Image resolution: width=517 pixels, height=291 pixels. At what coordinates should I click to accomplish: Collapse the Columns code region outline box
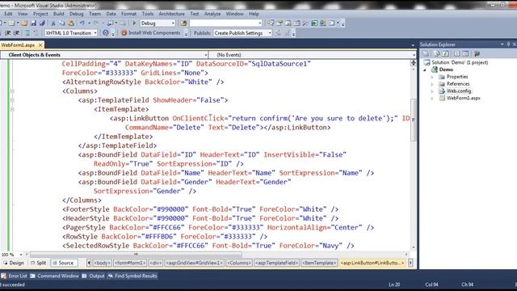12,91
